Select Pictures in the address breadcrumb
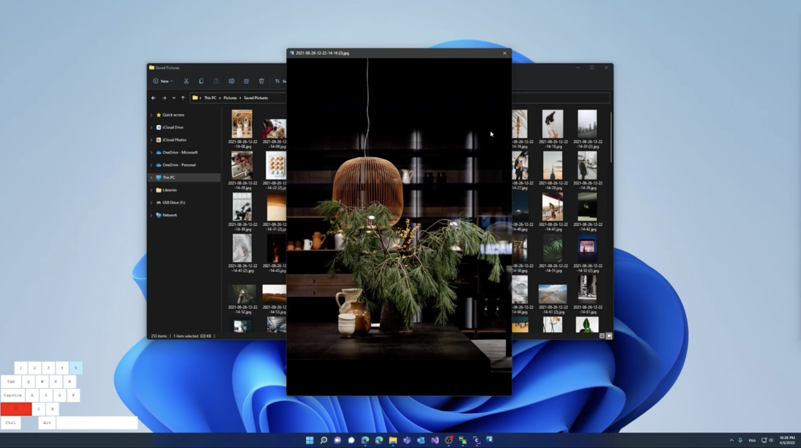Image resolution: width=801 pixels, height=448 pixels. [230, 98]
